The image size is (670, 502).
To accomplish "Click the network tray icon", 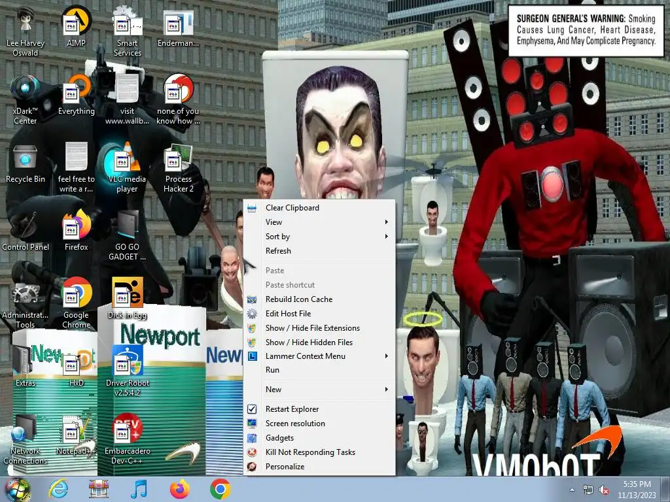I will point(588,490).
